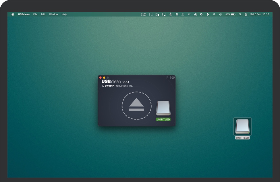The width and height of the screenshot is (280, 182).
Task: Open the Time Machine menu bar icon
Action: coord(220,14)
